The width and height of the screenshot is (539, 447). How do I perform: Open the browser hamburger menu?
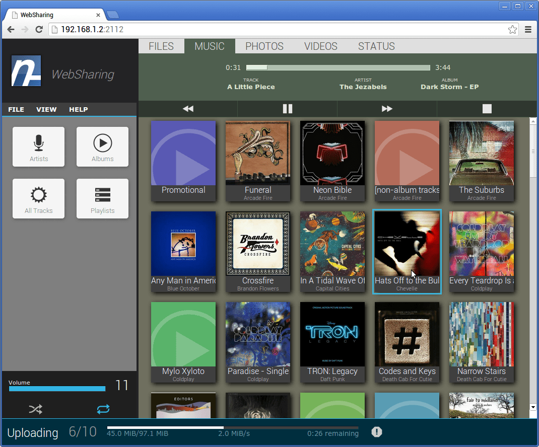pos(528,30)
